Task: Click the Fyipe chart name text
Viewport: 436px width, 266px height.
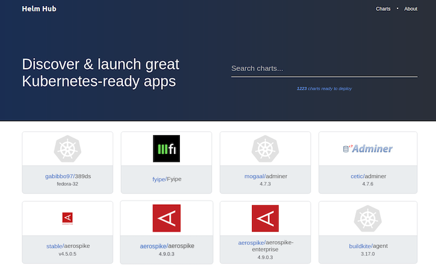Action: pos(174,179)
